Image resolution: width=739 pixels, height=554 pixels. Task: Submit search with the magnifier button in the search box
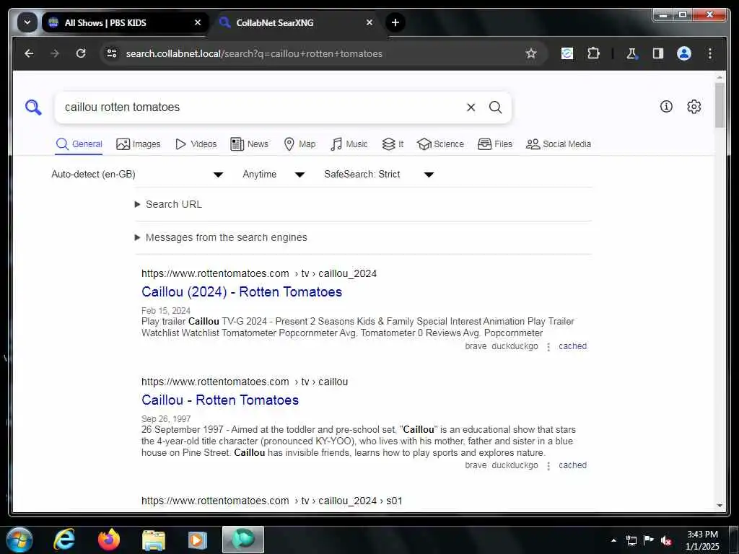coord(495,107)
